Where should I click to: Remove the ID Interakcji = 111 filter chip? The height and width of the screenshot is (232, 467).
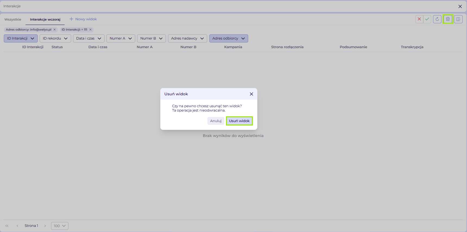(90, 30)
